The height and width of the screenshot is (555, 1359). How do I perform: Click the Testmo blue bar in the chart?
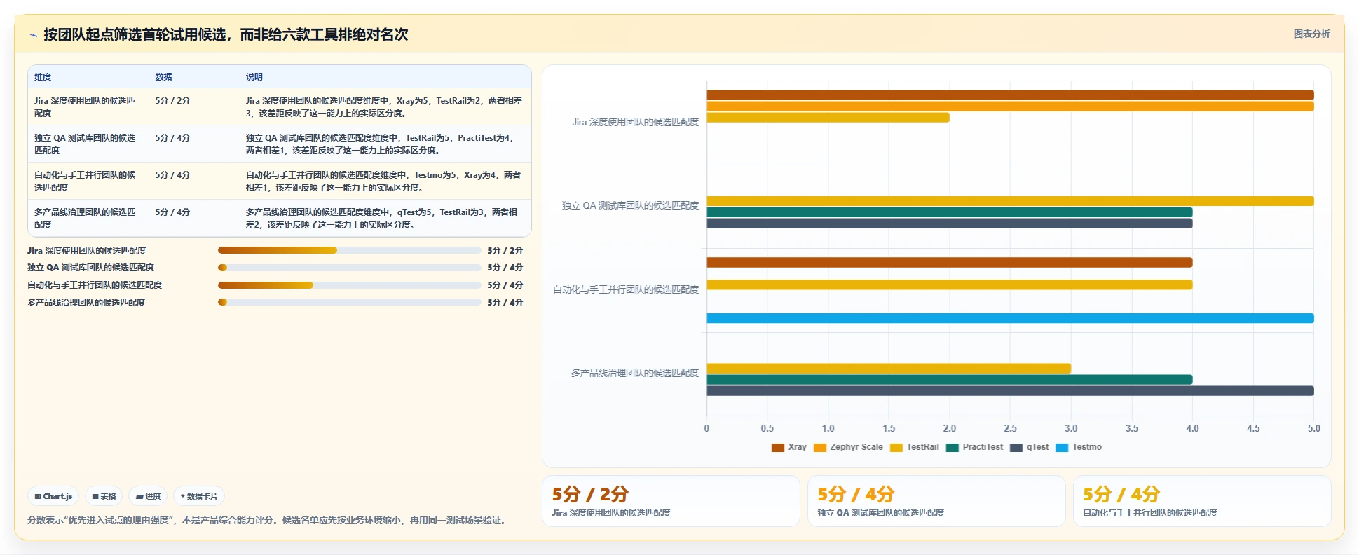1010,318
